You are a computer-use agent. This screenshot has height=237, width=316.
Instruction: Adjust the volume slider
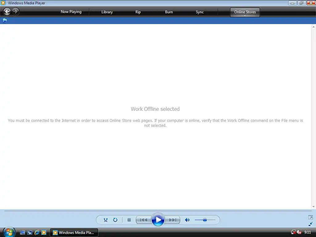click(205, 220)
